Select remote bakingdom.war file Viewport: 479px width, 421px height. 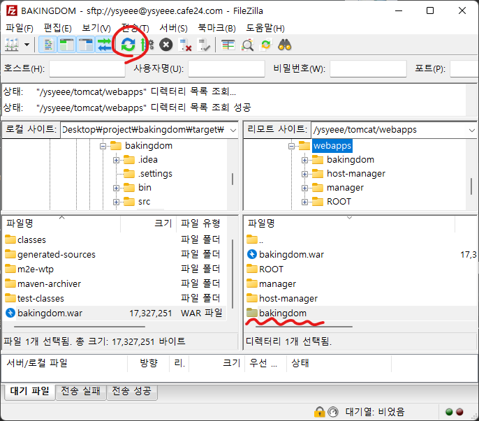pyautogui.click(x=291, y=255)
